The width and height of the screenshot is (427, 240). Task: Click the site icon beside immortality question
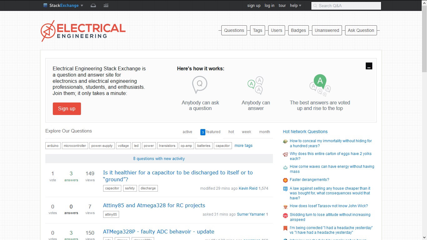(x=285, y=142)
